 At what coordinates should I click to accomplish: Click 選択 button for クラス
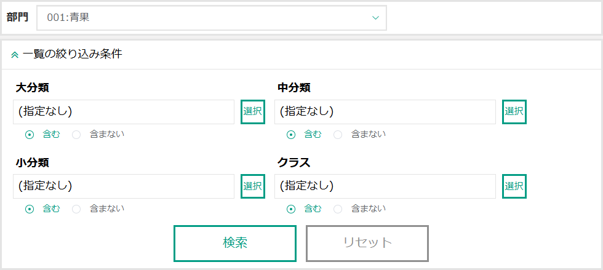click(x=514, y=186)
